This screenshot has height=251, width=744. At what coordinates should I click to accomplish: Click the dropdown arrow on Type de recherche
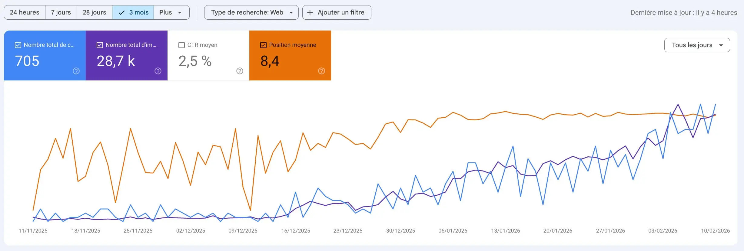[291, 12]
